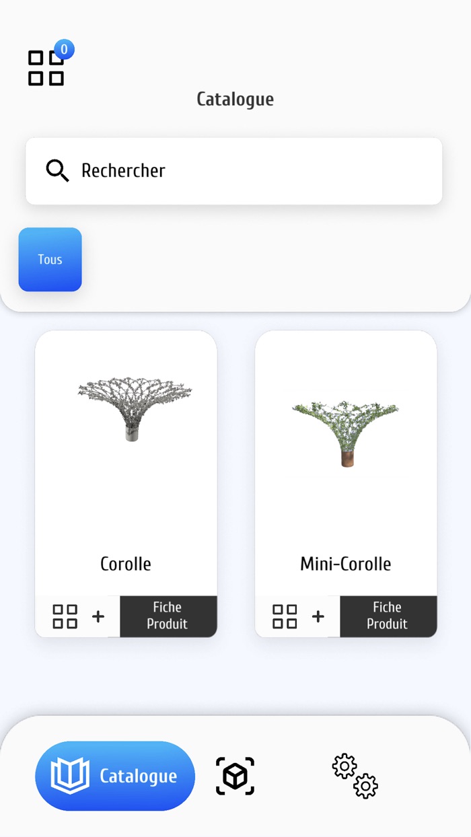
Task: Open the selection grid icon at top-left
Action: (46, 68)
